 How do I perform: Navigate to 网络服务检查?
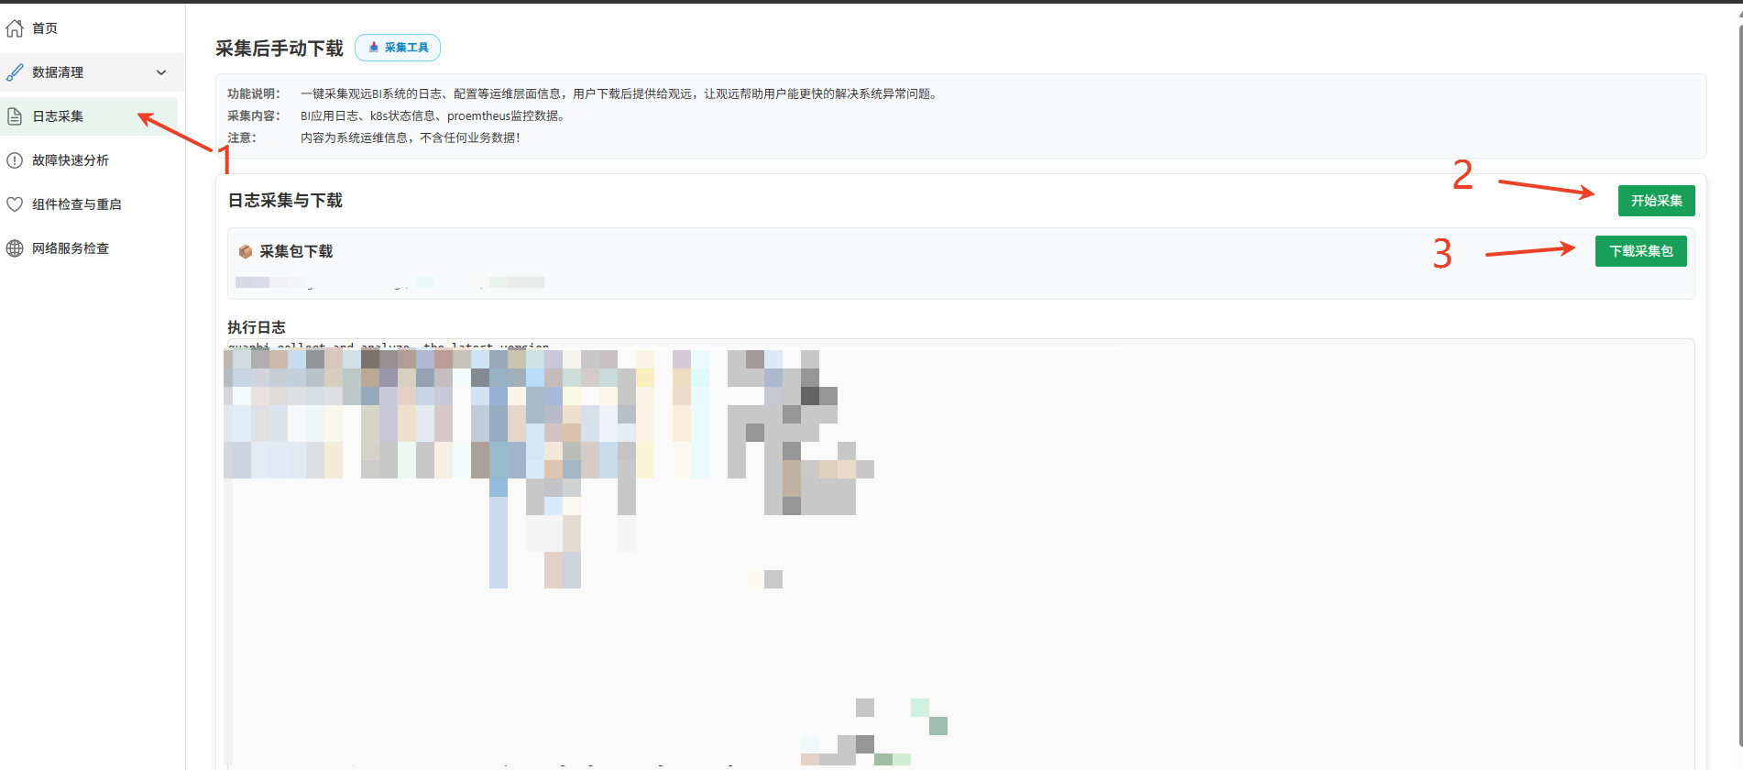tap(71, 248)
